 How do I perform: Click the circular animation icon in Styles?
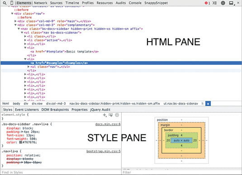[117, 115]
